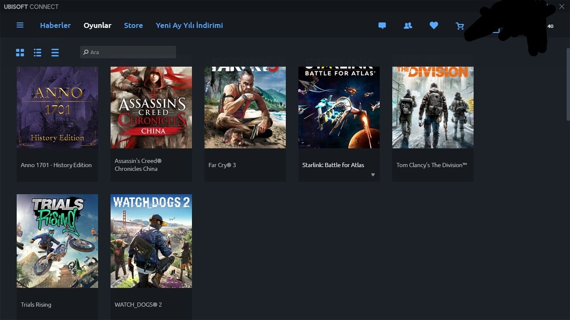Screen dimensions: 570x320
Task: Open the Trials Rising cover art
Action: [x=57, y=241]
